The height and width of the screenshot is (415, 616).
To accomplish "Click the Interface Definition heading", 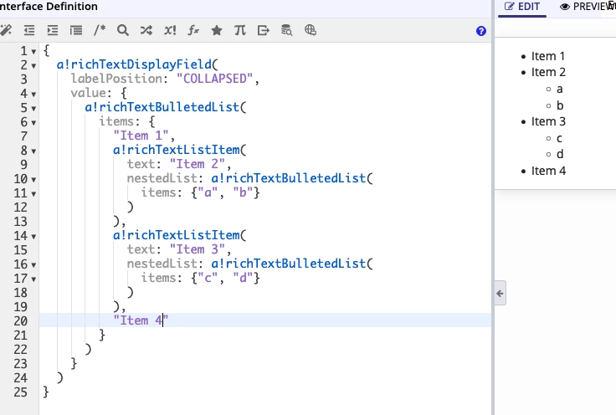I will pyautogui.click(x=49, y=7).
